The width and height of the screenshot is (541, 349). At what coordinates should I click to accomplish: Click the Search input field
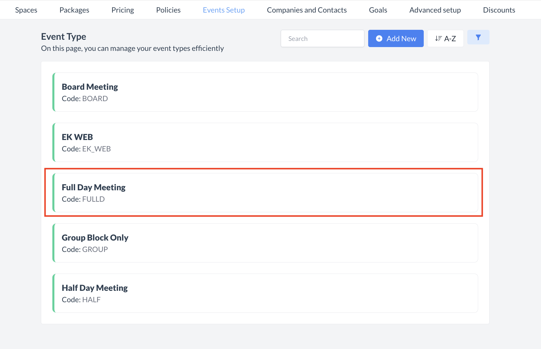[x=322, y=39]
